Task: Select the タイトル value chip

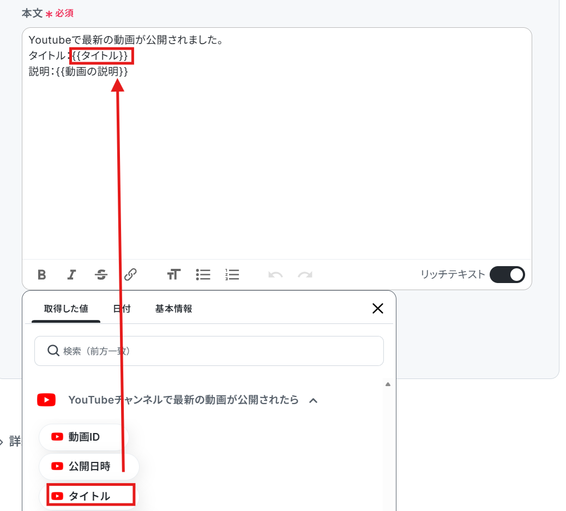Action: tap(89, 496)
